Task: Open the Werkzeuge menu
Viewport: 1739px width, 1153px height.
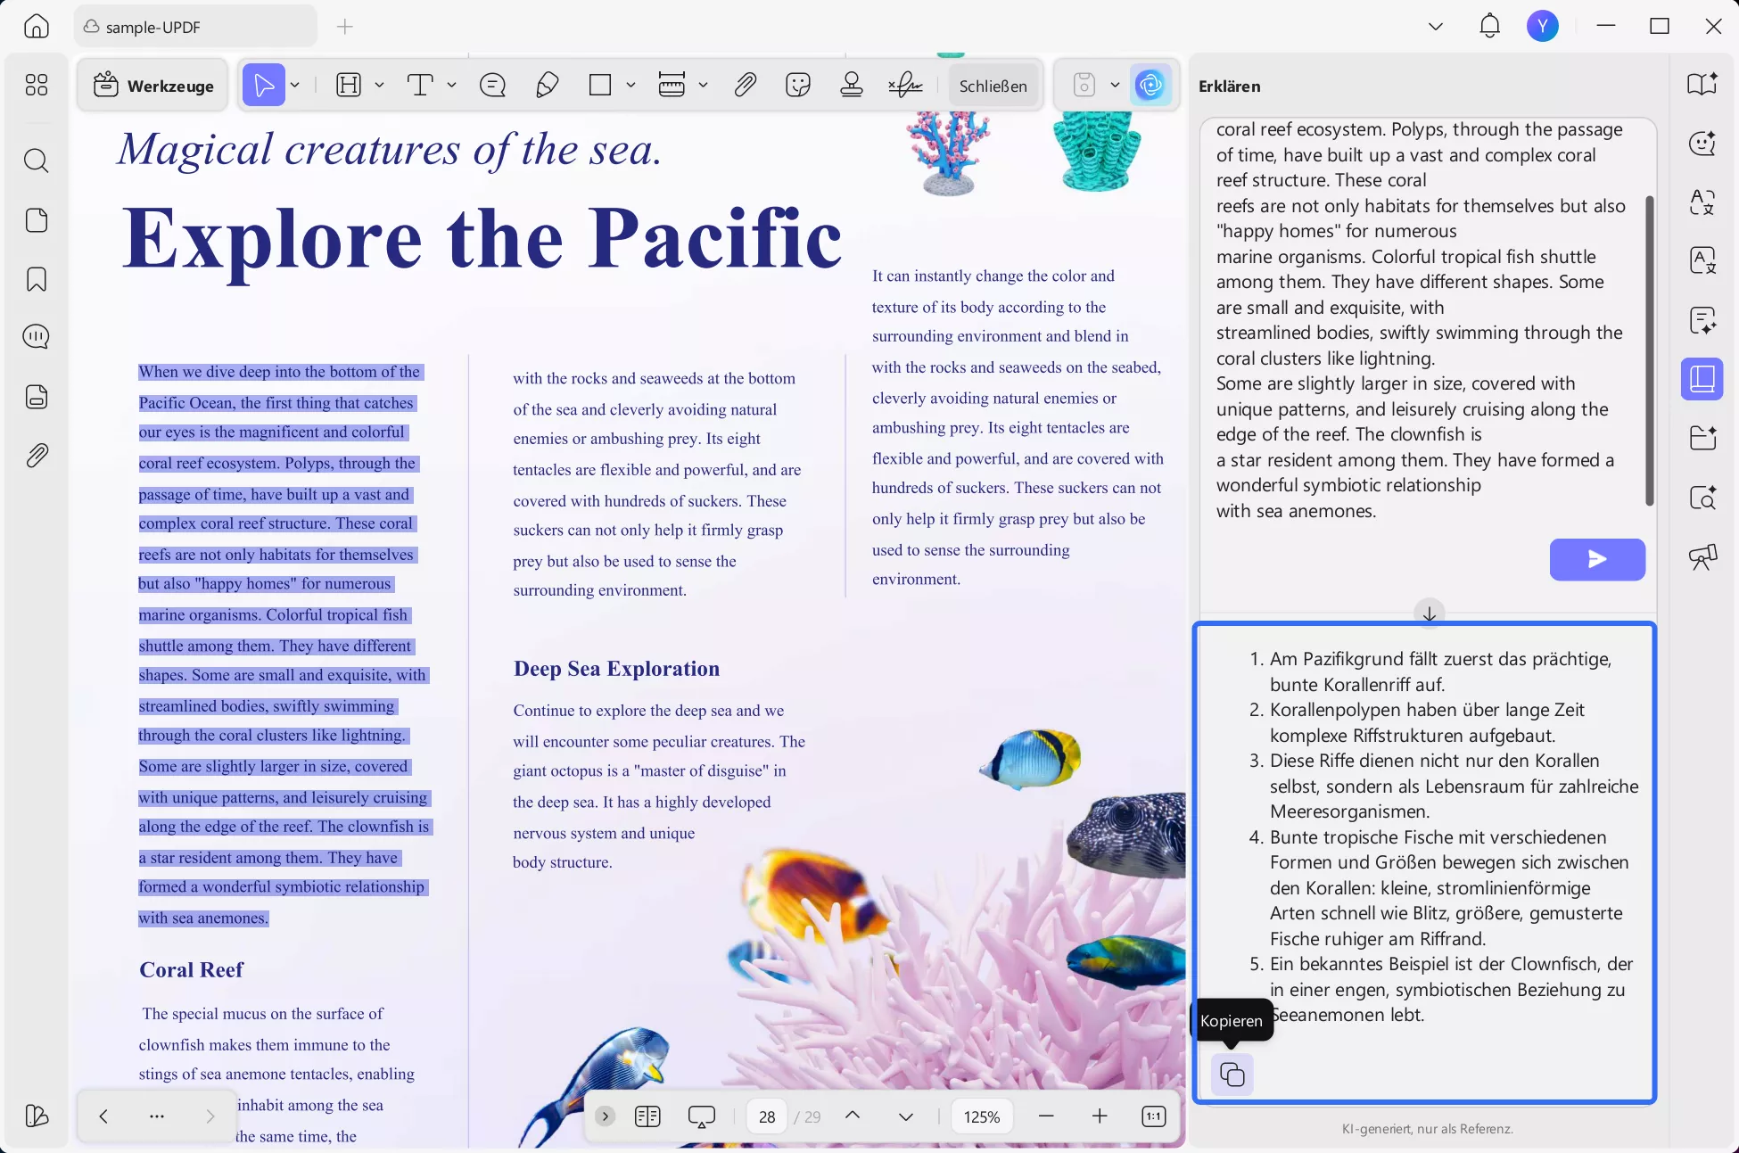Action: tap(153, 86)
